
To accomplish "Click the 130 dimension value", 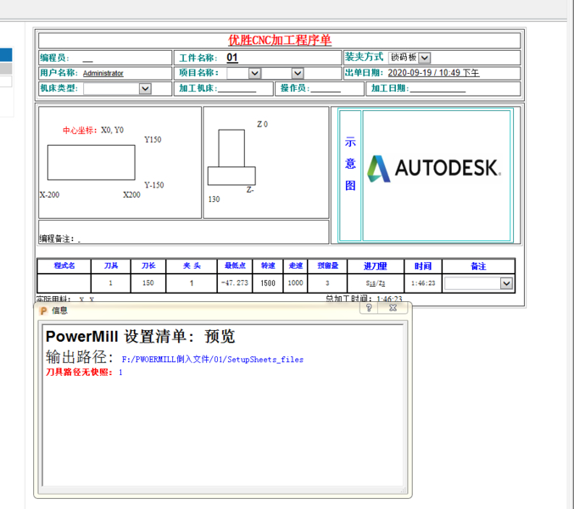I will coord(215,199).
